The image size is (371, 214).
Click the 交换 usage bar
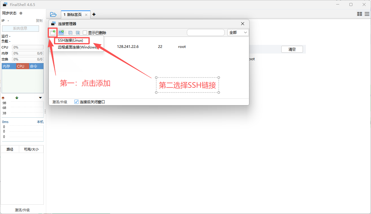pyautogui.click(x=28, y=59)
